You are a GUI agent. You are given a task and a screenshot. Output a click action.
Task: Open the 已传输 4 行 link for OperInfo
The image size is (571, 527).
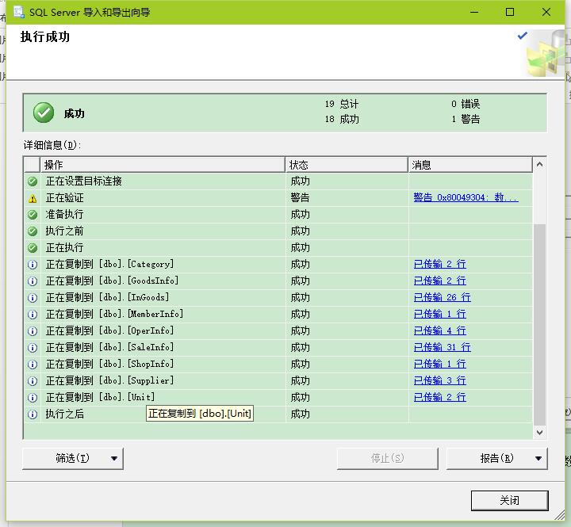[440, 330]
